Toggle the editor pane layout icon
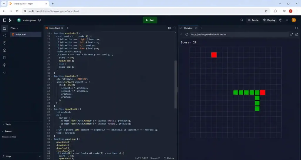The image size is (301, 160). (169, 28)
